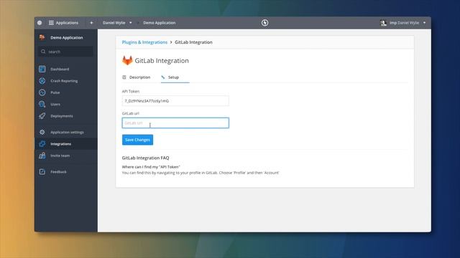Go to Plugins & Integrations link

point(144,42)
